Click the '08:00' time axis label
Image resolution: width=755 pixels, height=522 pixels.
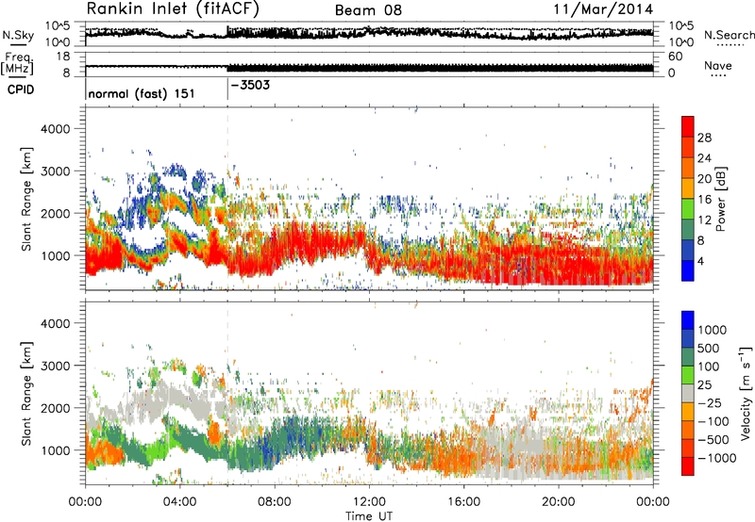tap(275, 502)
